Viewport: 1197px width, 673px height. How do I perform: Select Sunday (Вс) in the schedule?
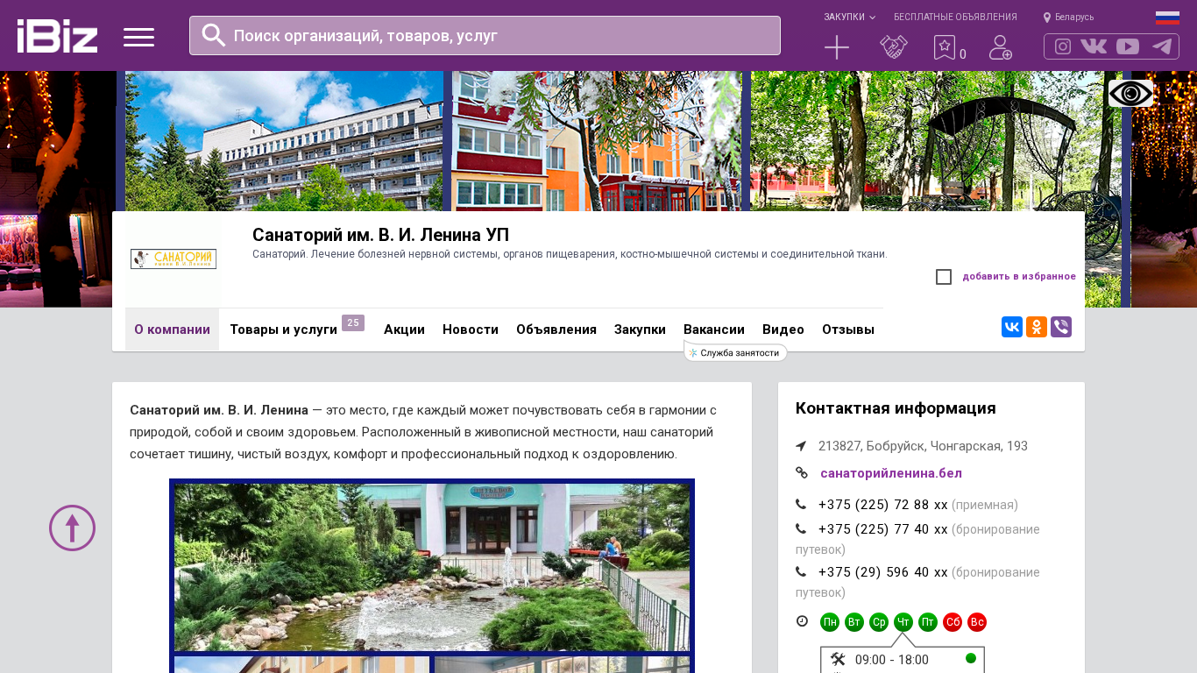click(977, 622)
